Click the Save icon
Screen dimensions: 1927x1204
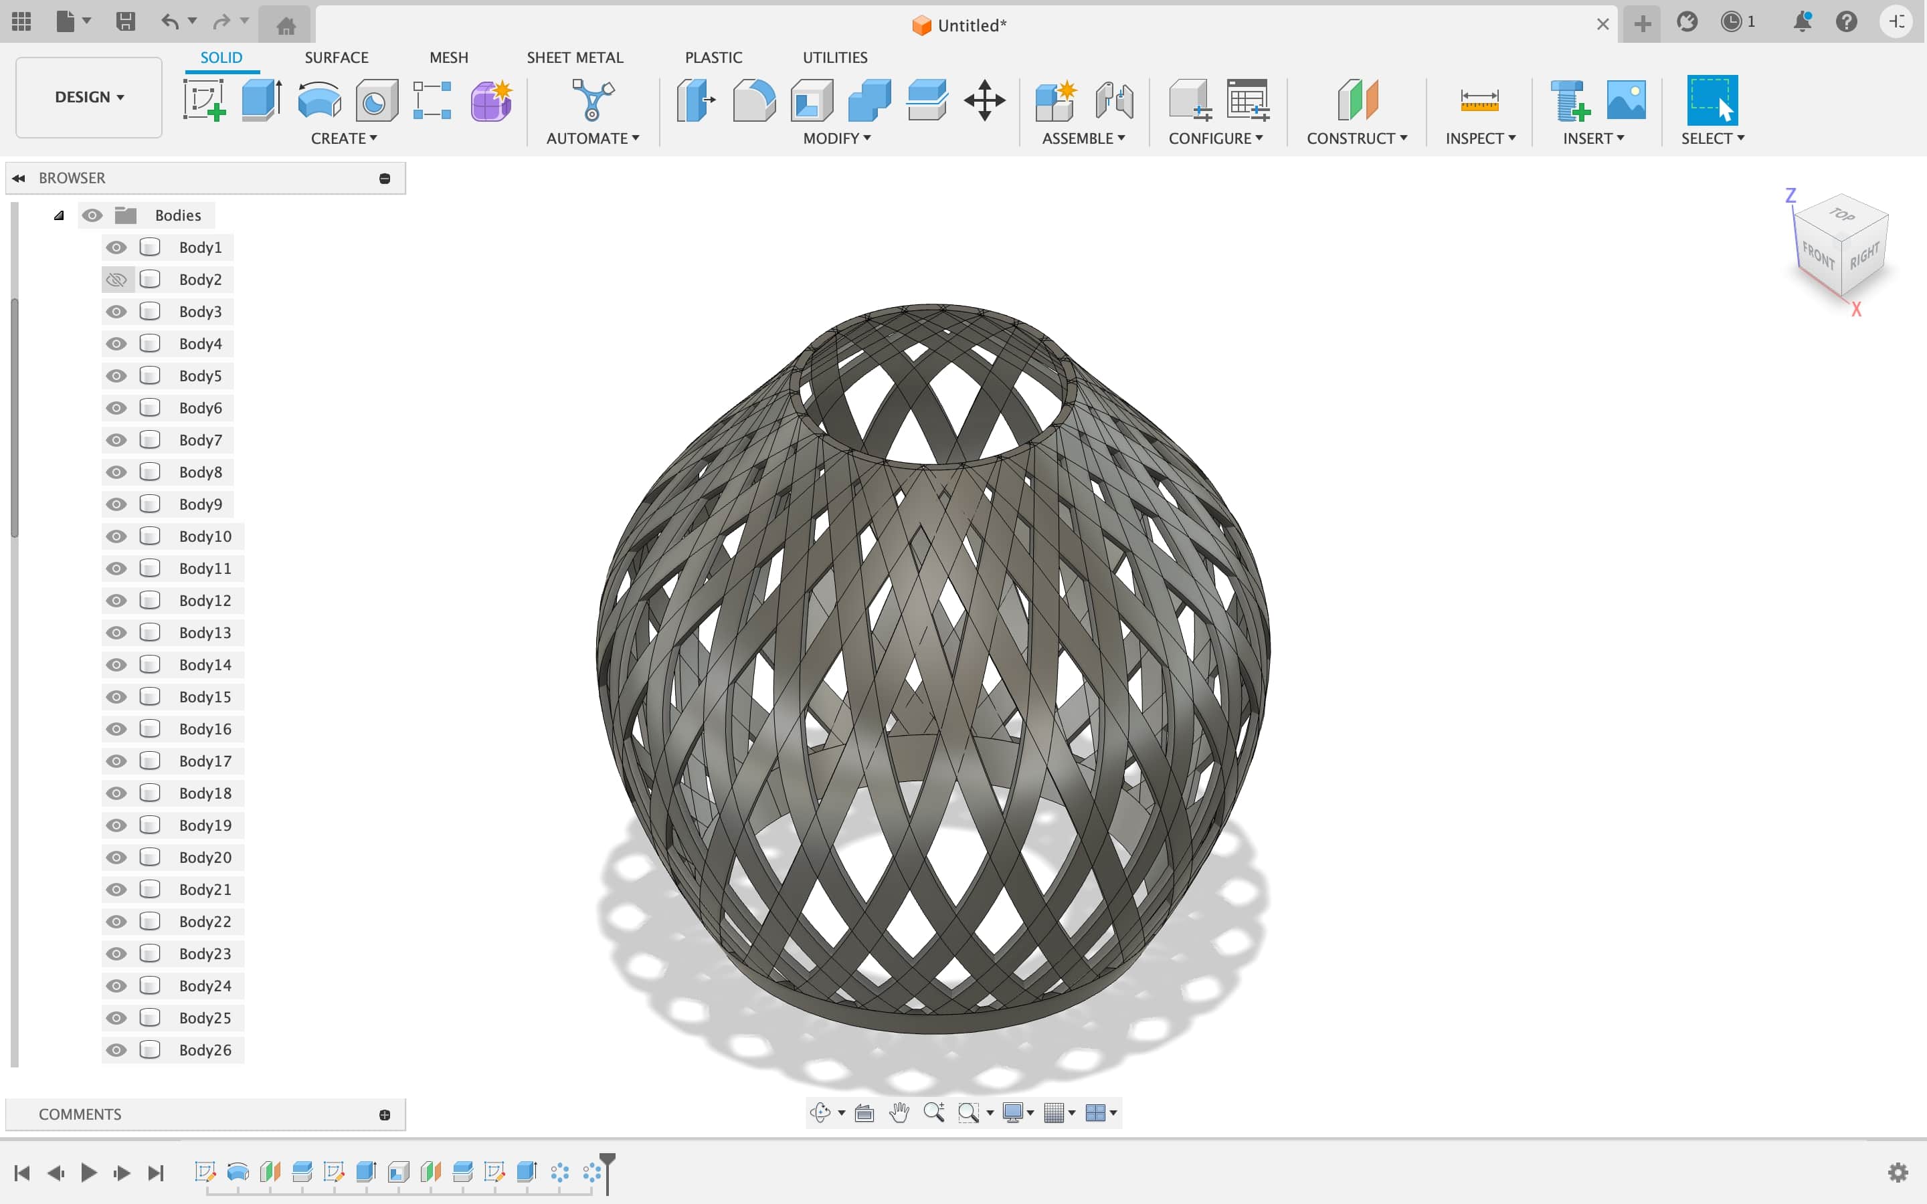125,21
